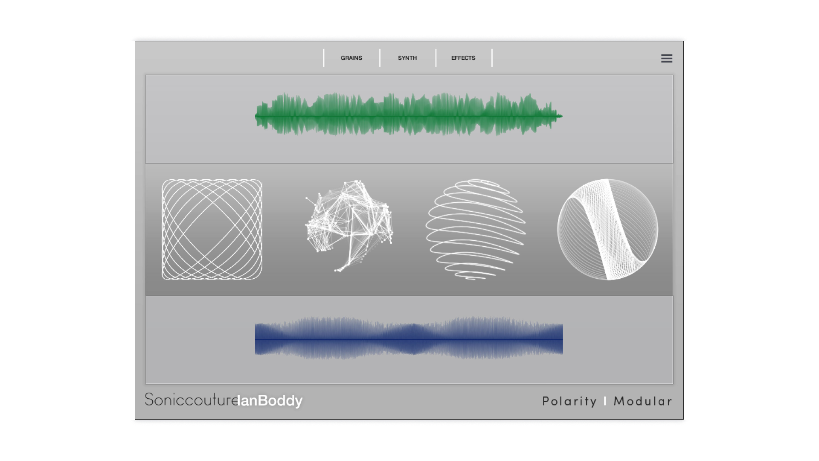Select the GRAINS tab
This screenshot has width=819, height=461.
tap(351, 58)
